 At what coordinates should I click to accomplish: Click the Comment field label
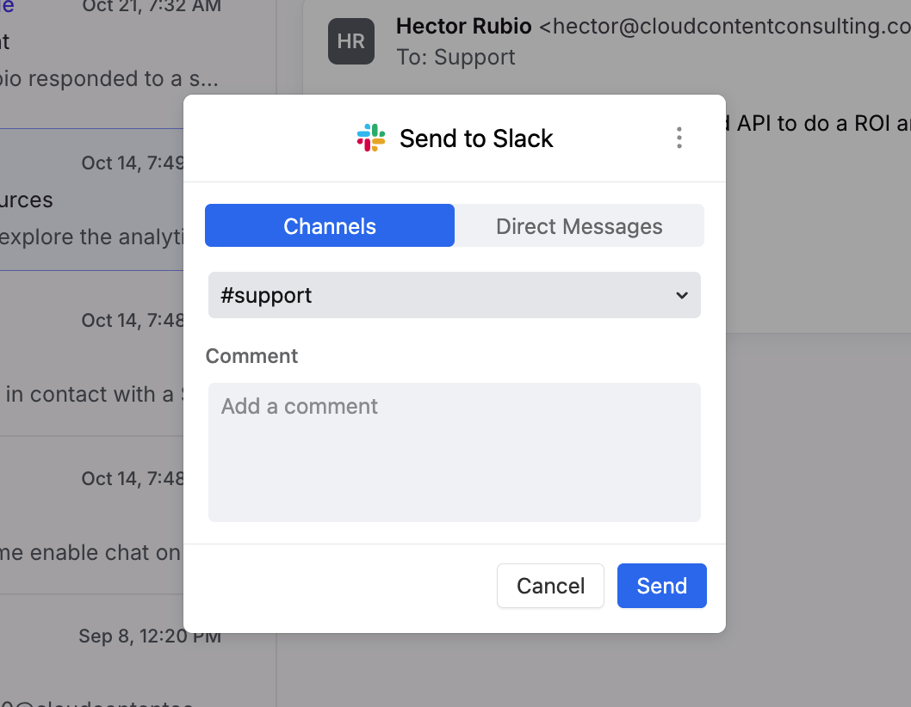(x=251, y=356)
